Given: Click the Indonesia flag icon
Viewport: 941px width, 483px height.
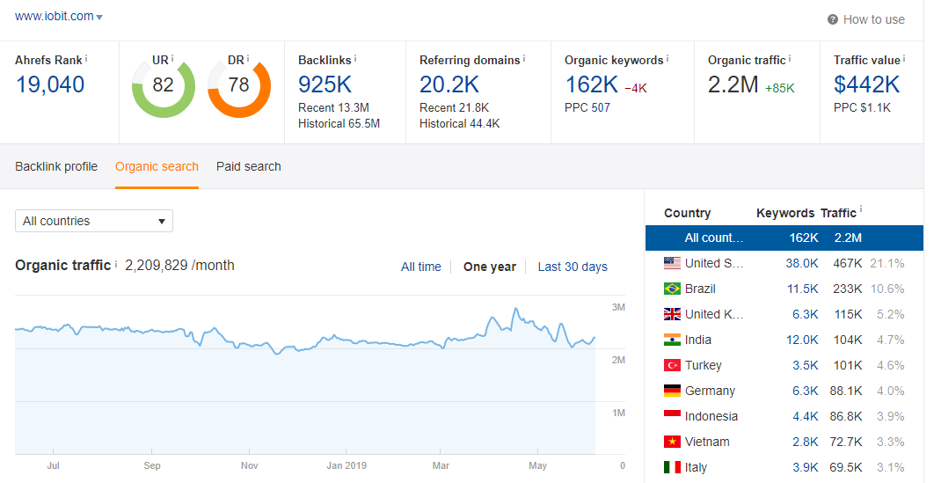Looking at the screenshot, I should click(672, 416).
